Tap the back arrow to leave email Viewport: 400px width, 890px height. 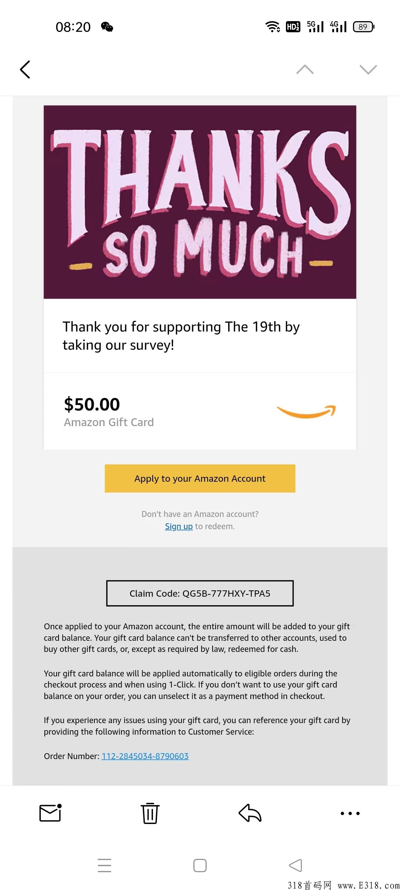click(25, 69)
